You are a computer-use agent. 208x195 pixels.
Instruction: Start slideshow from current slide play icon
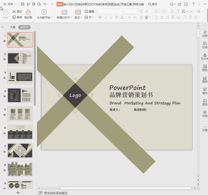click(x=44, y=12)
